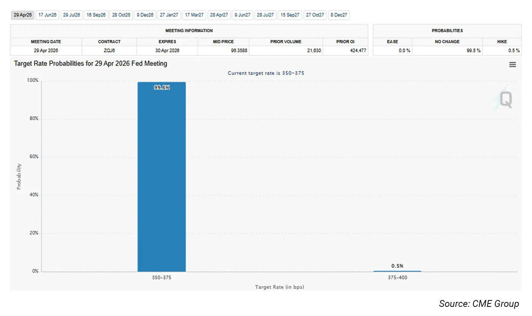Viewport: 532px width, 316px height.
Task: Select the 8 Dec27 meeting tab
Action: [x=339, y=15]
